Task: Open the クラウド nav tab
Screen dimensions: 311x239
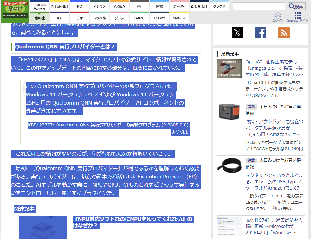Action: (219, 7)
